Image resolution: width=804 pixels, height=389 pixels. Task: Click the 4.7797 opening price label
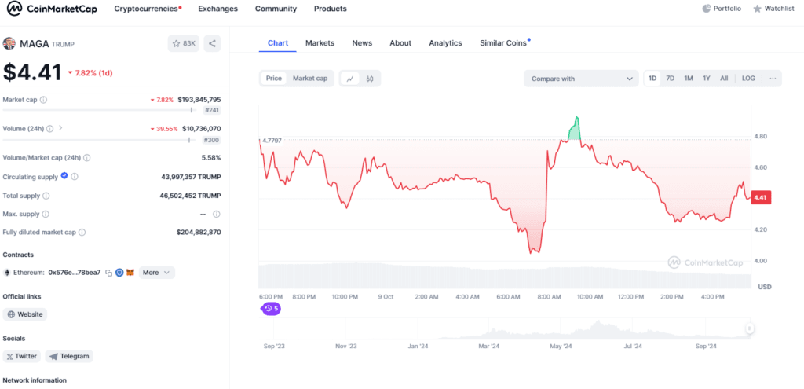pyautogui.click(x=272, y=140)
